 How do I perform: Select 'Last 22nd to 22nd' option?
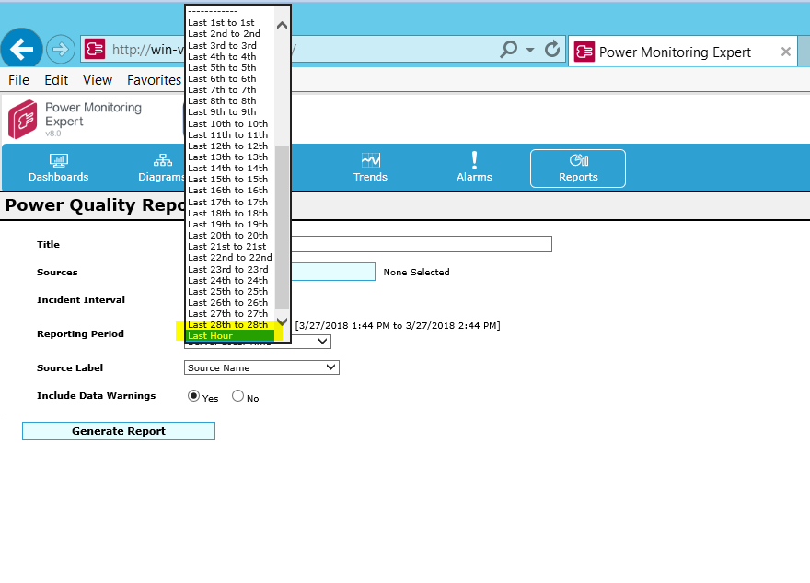pyautogui.click(x=230, y=257)
